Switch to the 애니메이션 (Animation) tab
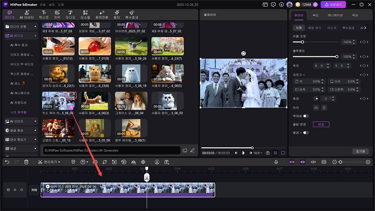 (x=335, y=15)
